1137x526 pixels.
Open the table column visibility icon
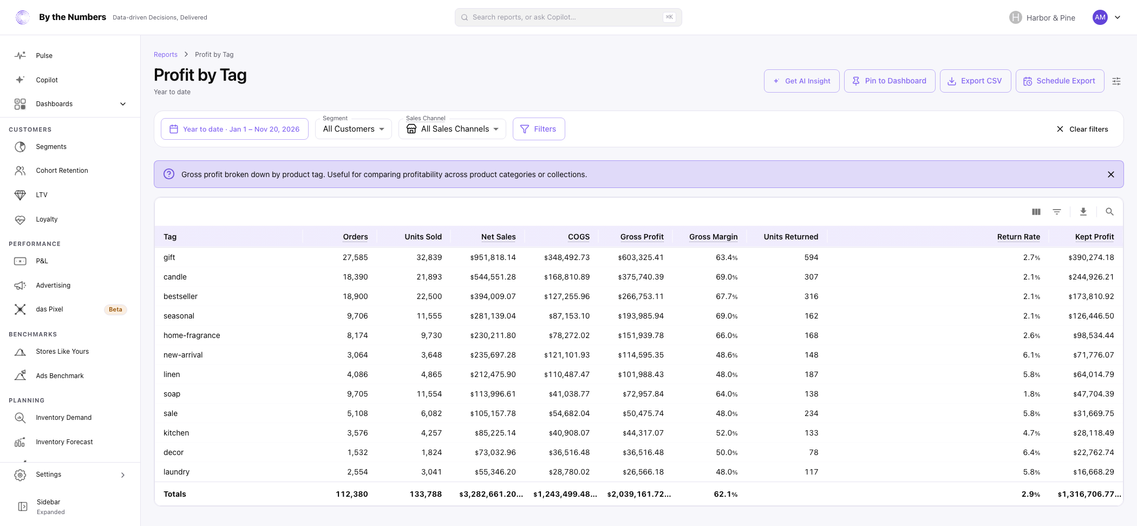tap(1036, 212)
